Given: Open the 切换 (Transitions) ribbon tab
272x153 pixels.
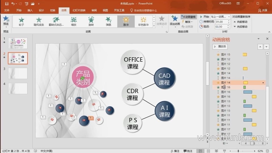Looking at the screenshot, I should coord(53,10).
